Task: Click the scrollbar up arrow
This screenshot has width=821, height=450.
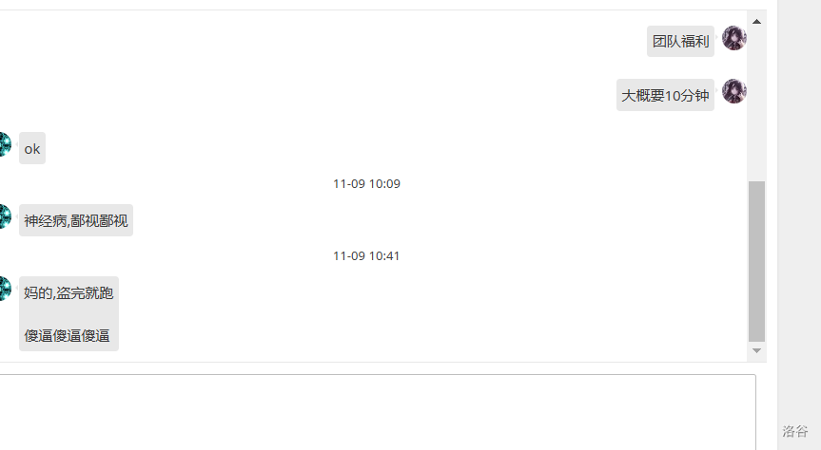Action: click(x=756, y=21)
